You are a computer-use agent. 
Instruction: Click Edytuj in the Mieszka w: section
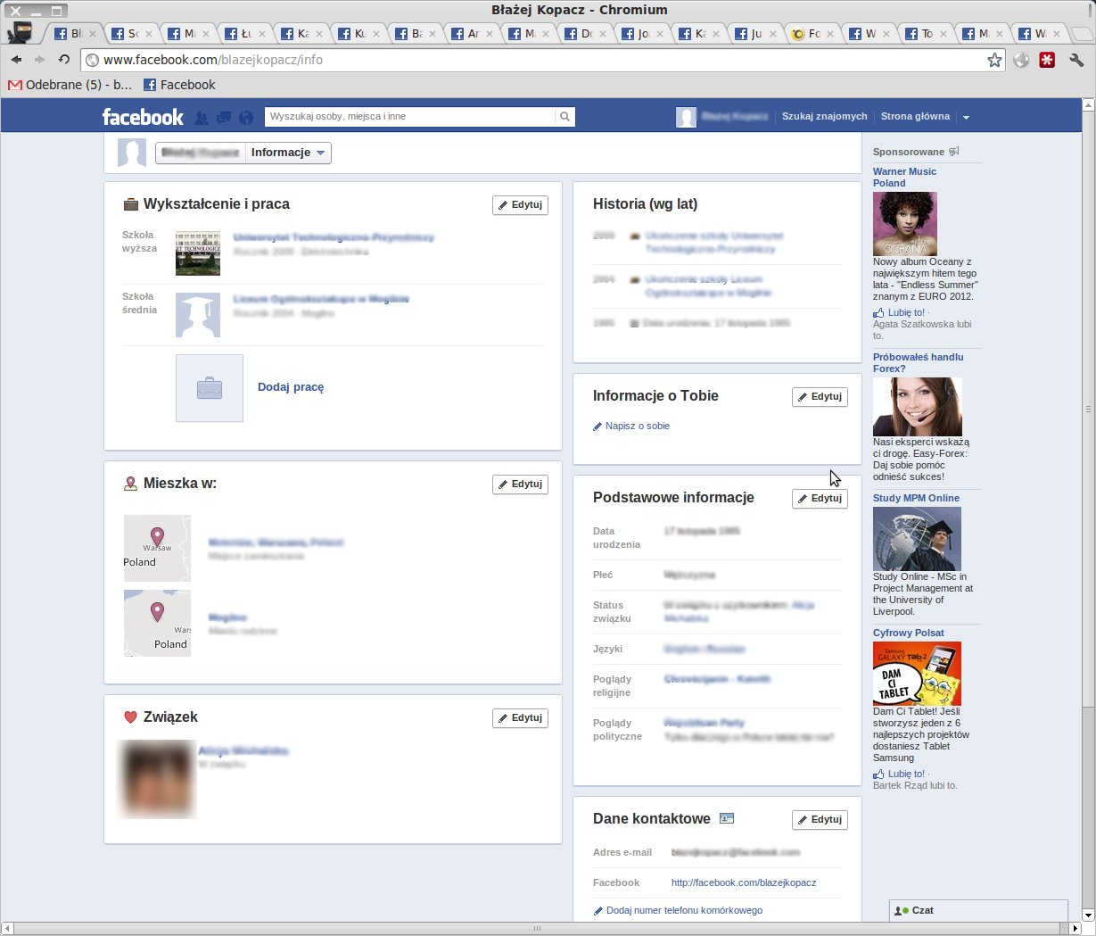(x=520, y=485)
